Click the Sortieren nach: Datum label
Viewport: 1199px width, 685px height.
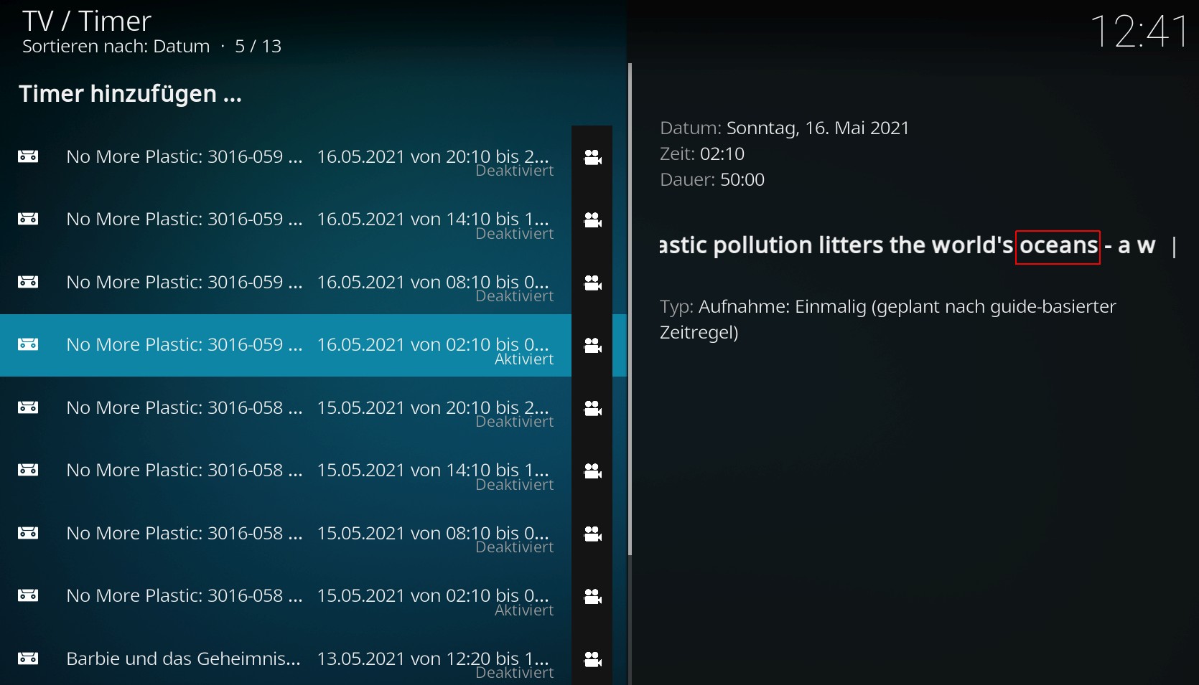click(116, 47)
